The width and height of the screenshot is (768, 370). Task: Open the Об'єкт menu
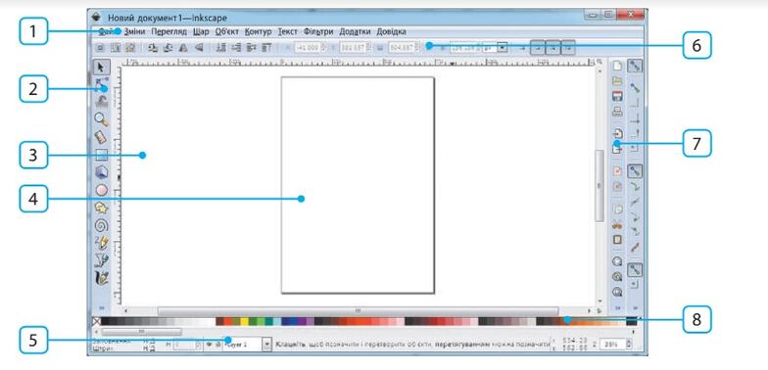(227, 31)
